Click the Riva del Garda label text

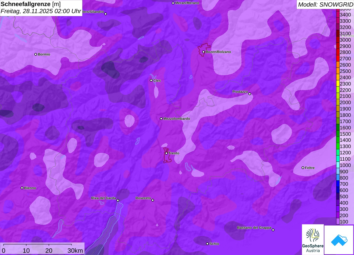tap(103, 198)
